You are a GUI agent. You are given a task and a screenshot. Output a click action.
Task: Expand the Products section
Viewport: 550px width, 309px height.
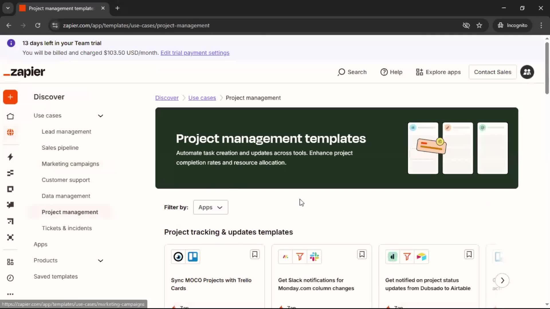tap(101, 260)
